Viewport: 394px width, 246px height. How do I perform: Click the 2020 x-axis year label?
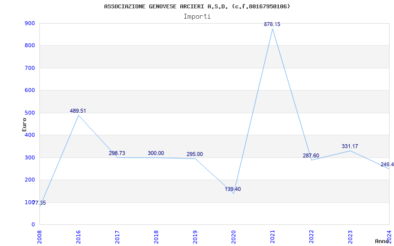coord(233,237)
